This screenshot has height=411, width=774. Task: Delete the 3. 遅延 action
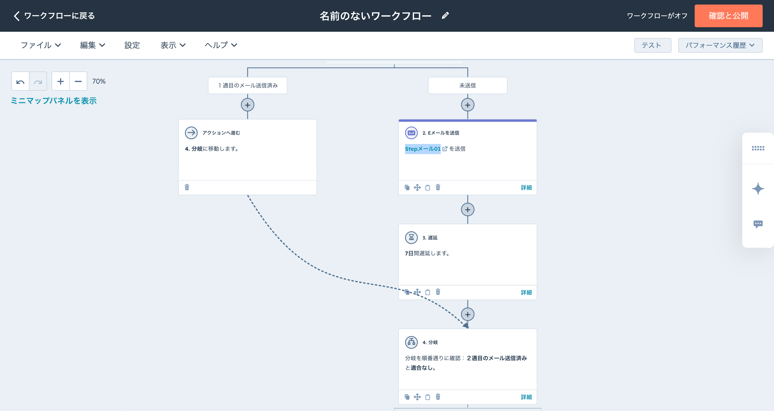pos(438,292)
